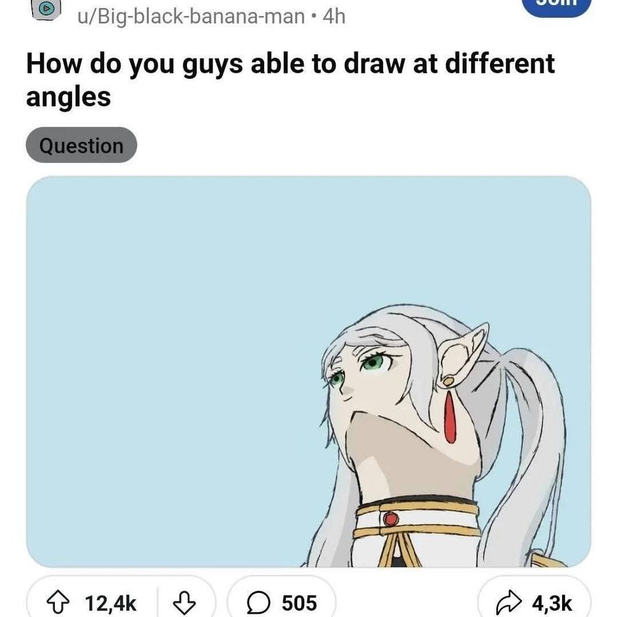Click the 505 comments count
617x617 pixels.
tap(299, 603)
